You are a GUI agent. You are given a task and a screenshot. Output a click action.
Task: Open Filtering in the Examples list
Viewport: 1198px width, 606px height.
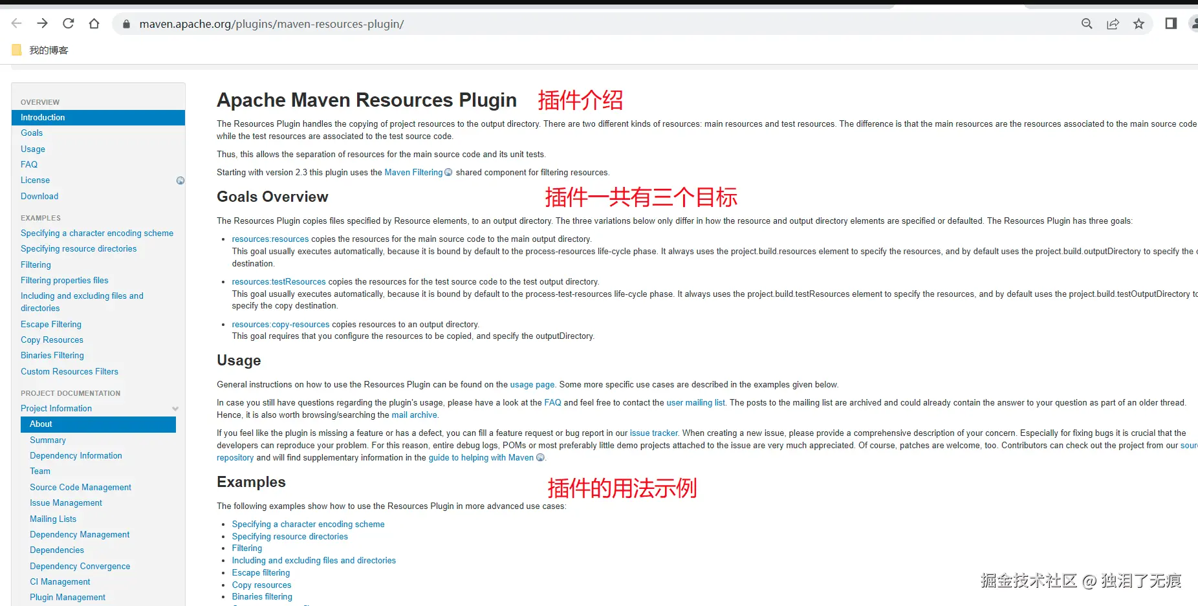[247, 548]
